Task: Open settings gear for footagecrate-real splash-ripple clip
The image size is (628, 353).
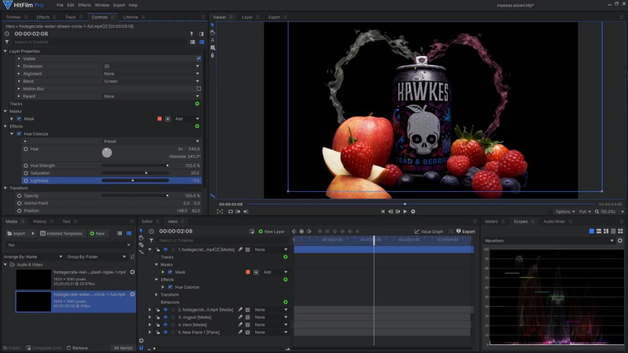Action: 132,272
